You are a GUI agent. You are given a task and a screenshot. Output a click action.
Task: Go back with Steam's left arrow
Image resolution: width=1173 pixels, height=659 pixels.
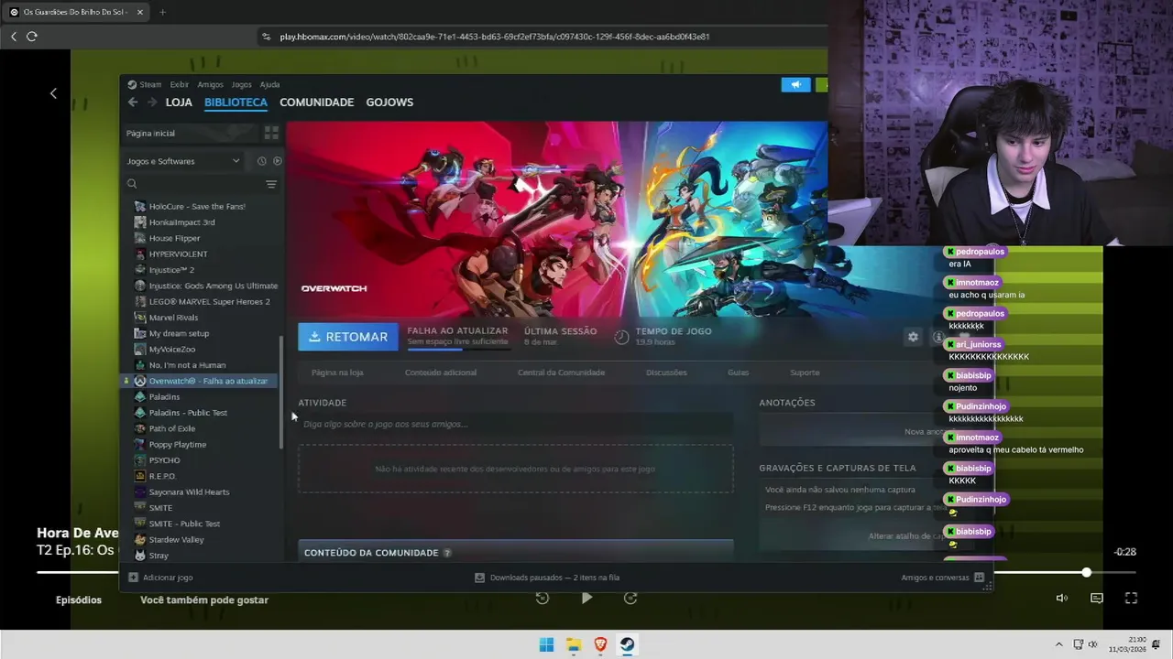133,103
